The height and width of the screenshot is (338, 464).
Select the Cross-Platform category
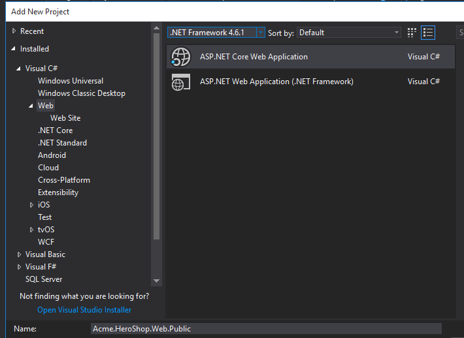pos(64,180)
